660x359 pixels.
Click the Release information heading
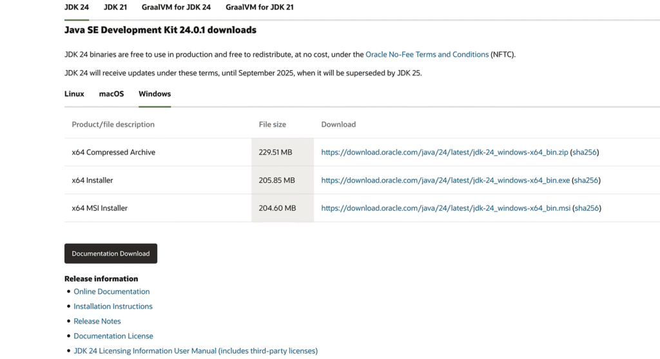tap(101, 278)
